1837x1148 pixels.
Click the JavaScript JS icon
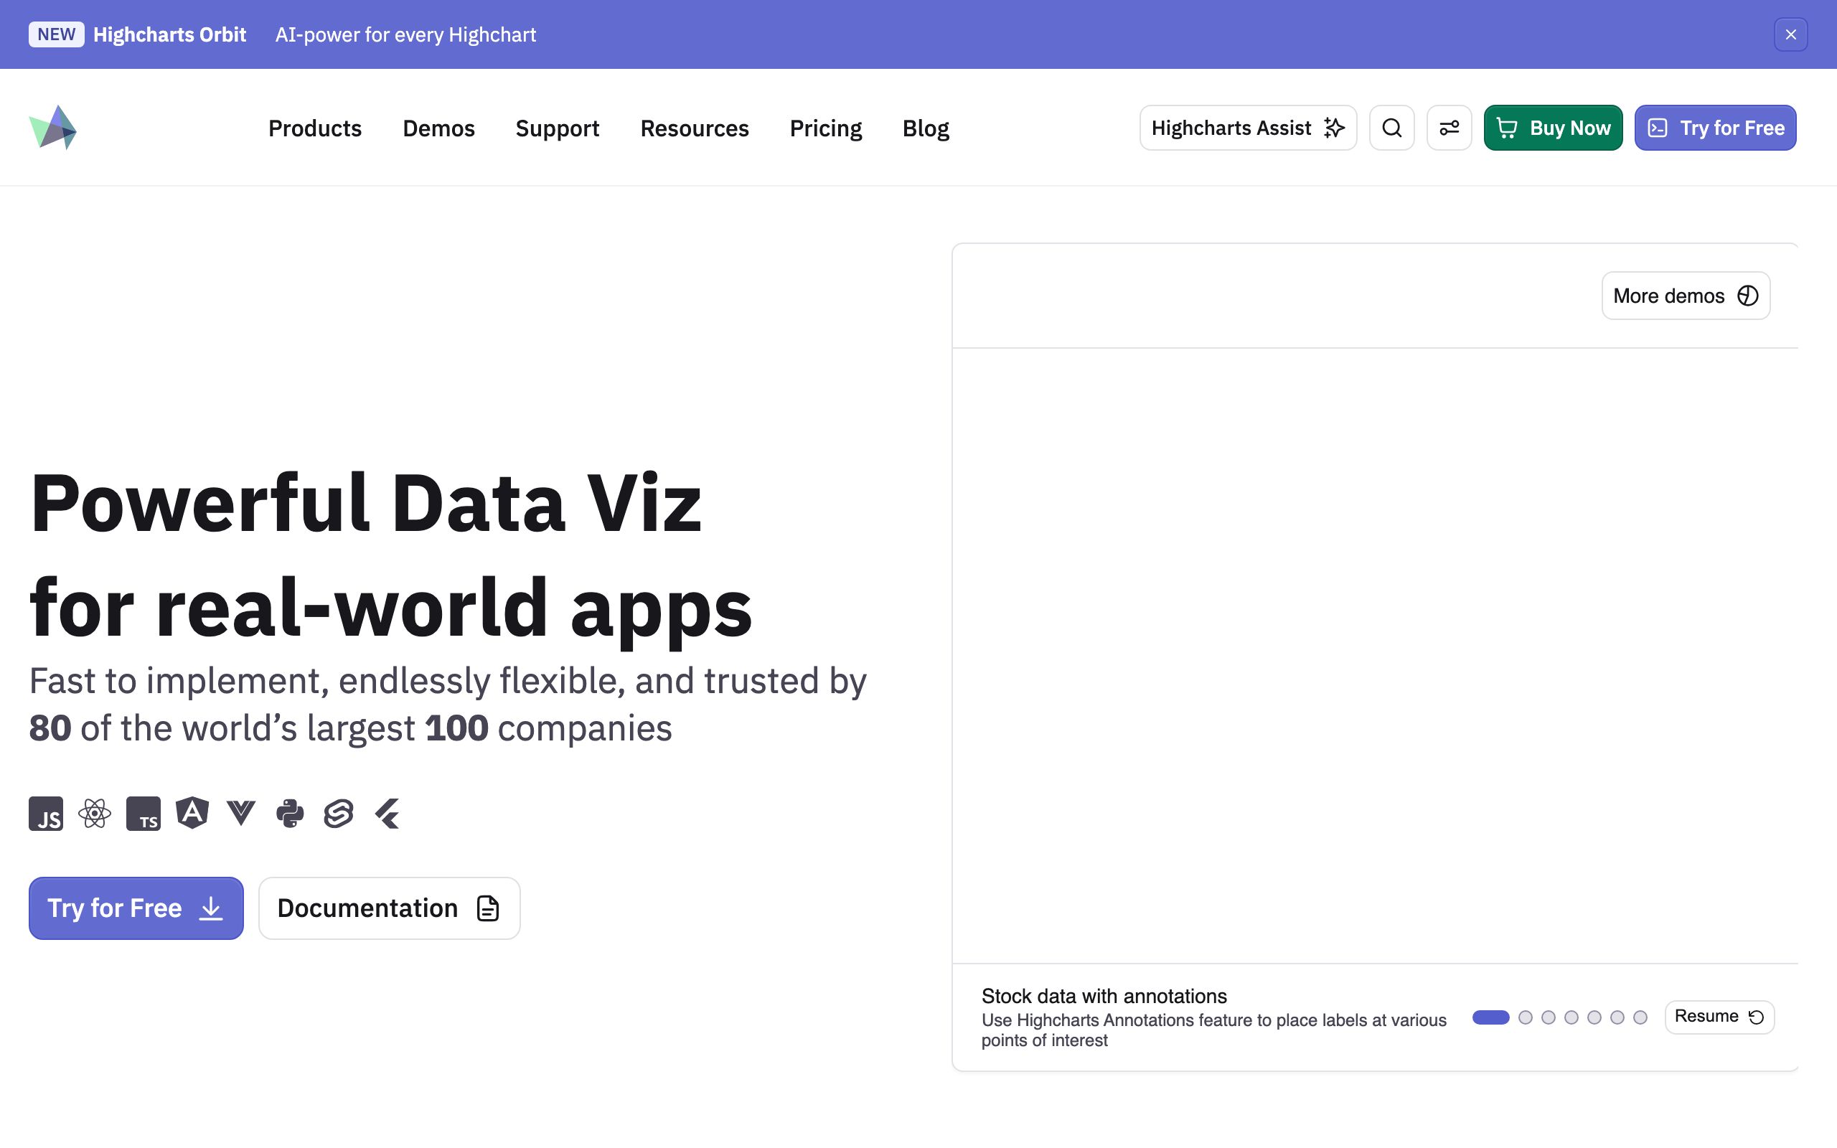[x=47, y=814]
